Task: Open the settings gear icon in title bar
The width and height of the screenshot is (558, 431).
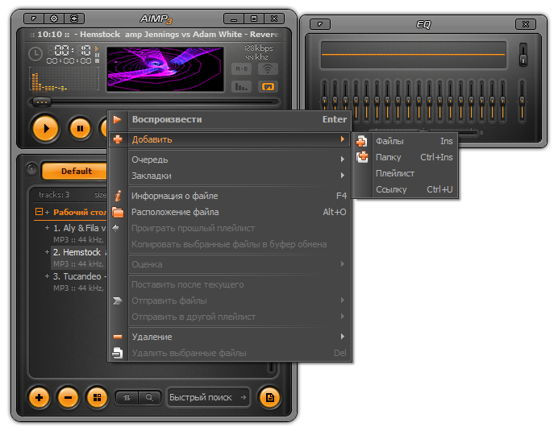Action: [x=54, y=19]
